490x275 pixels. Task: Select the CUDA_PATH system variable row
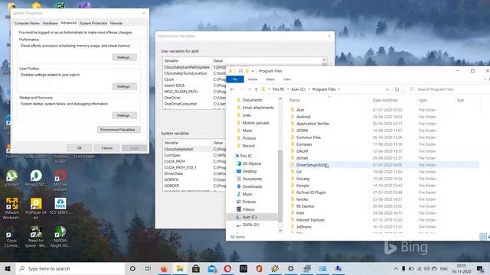(194, 161)
